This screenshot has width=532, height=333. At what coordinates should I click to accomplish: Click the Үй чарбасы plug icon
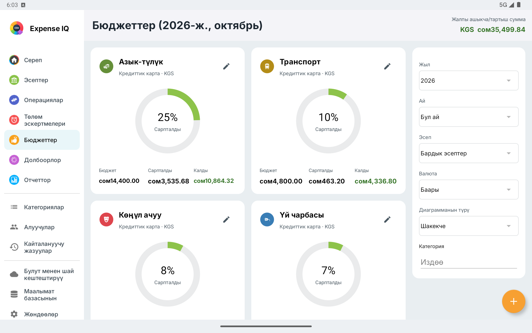click(267, 220)
